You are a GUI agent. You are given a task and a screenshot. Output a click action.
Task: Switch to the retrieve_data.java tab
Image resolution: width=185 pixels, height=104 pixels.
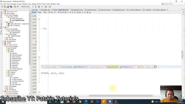(x=161, y=10)
